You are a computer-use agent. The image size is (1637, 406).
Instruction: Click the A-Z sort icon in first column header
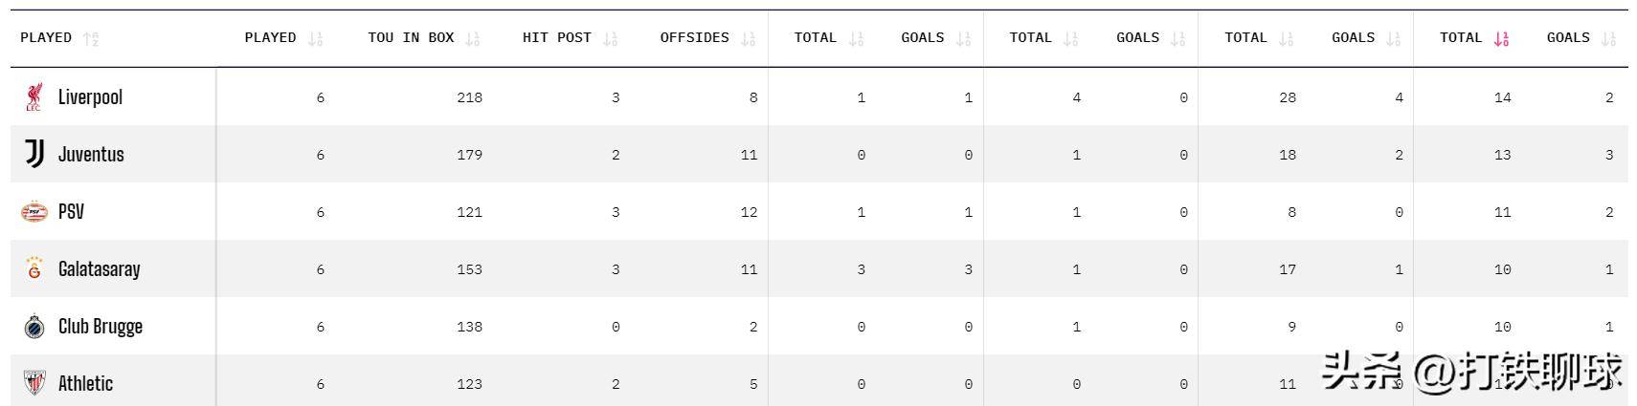click(x=91, y=38)
